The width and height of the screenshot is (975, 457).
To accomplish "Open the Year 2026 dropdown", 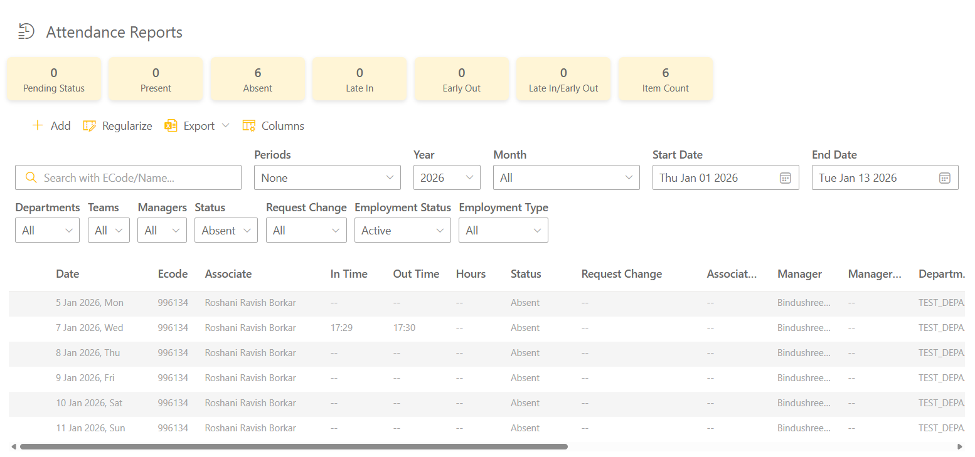I will click(x=446, y=178).
